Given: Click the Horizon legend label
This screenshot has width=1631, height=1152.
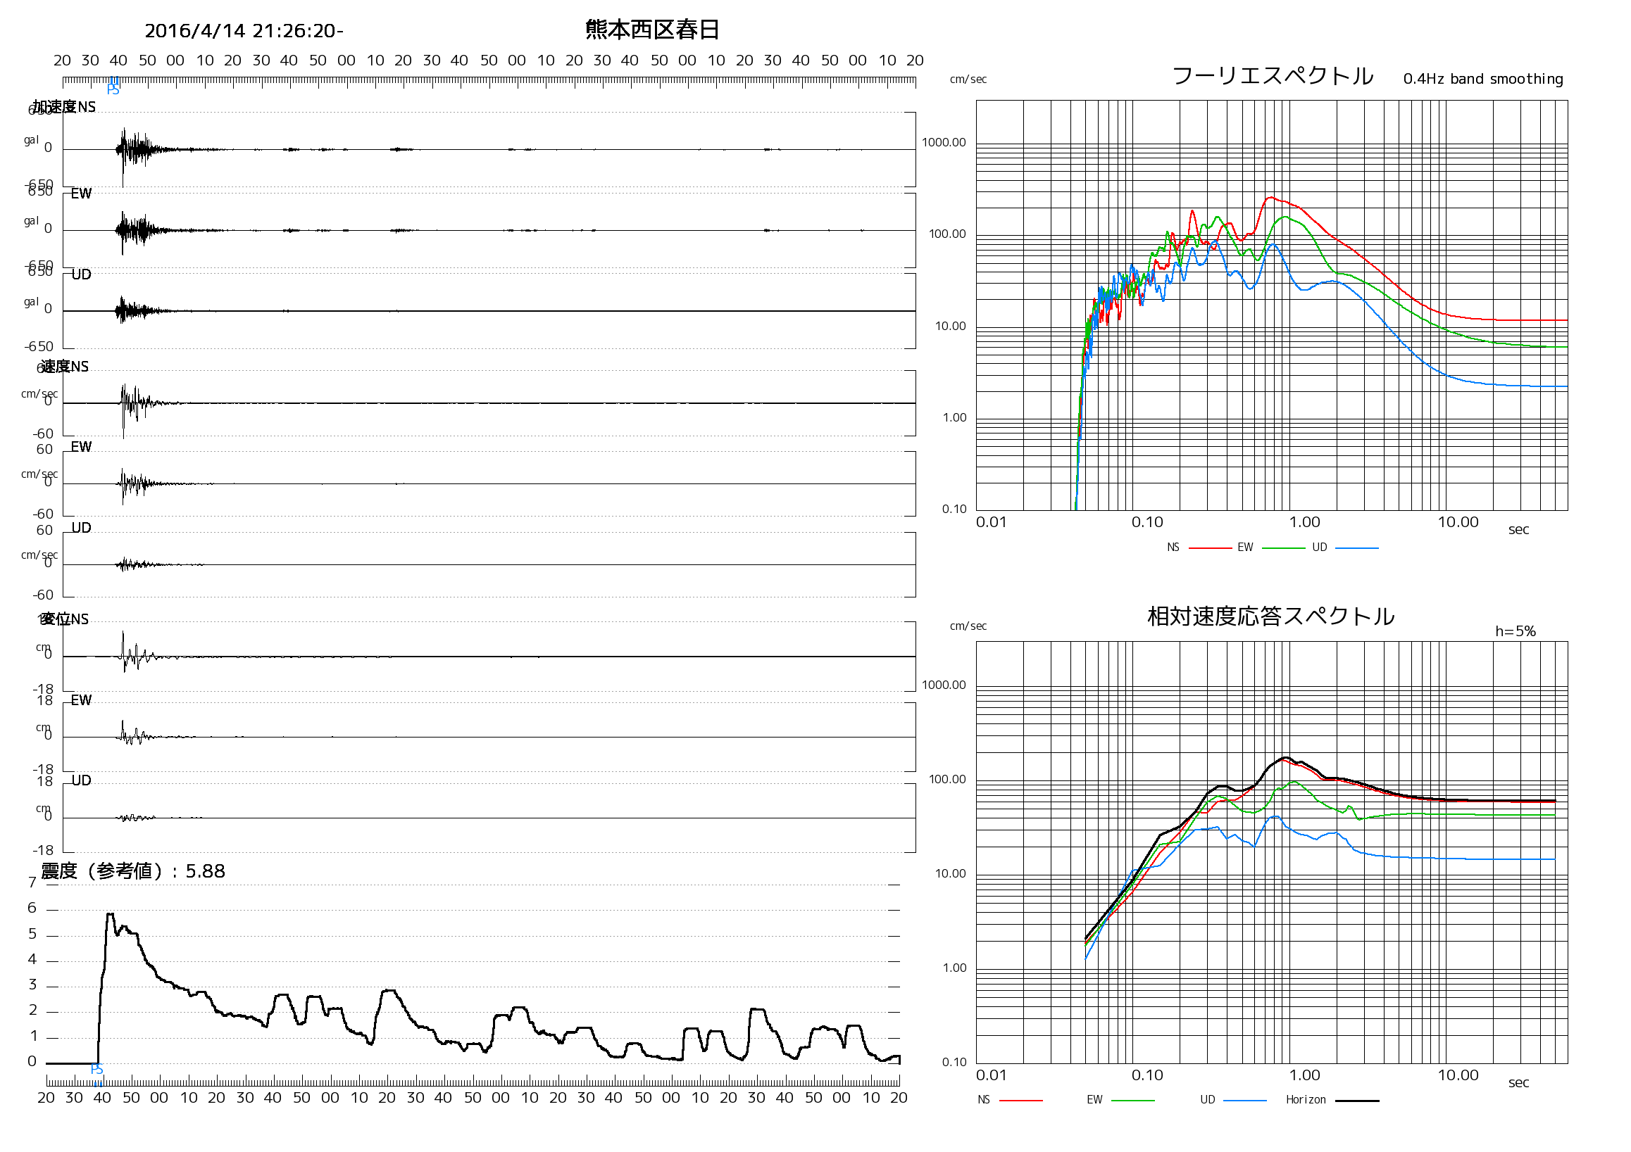Looking at the screenshot, I should tap(1306, 1099).
